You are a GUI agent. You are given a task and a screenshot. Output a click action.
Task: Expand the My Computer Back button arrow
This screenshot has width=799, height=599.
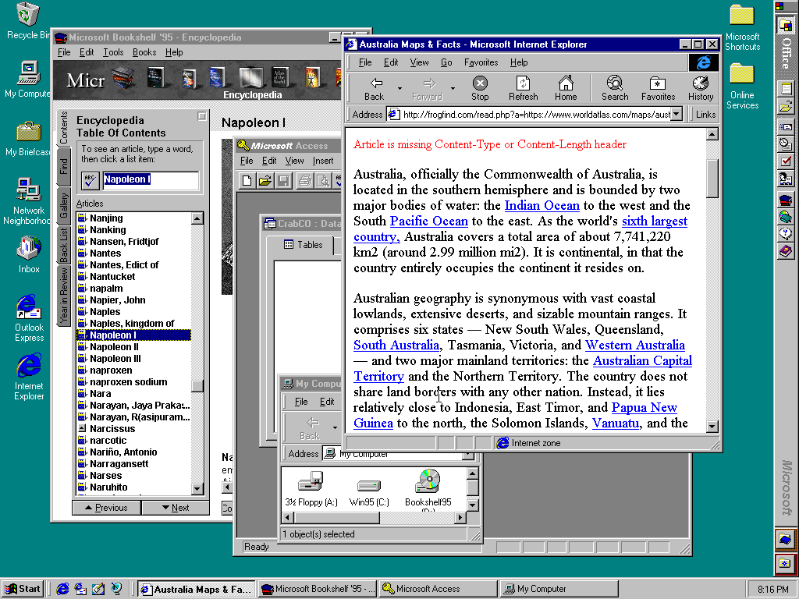coord(335,427)
